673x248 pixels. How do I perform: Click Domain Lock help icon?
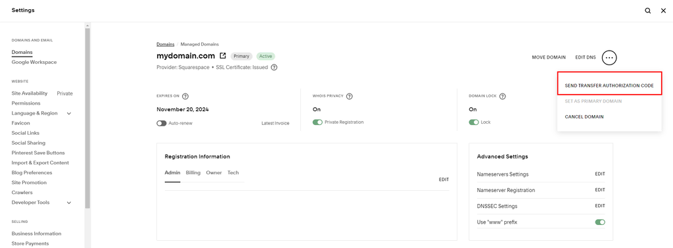[503, 96]
